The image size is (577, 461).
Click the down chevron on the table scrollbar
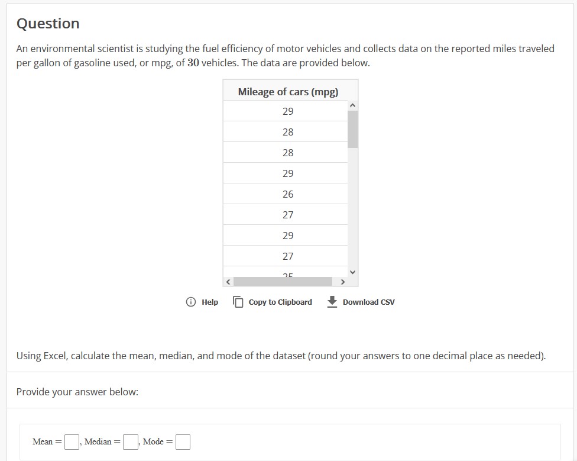[352, 272]
